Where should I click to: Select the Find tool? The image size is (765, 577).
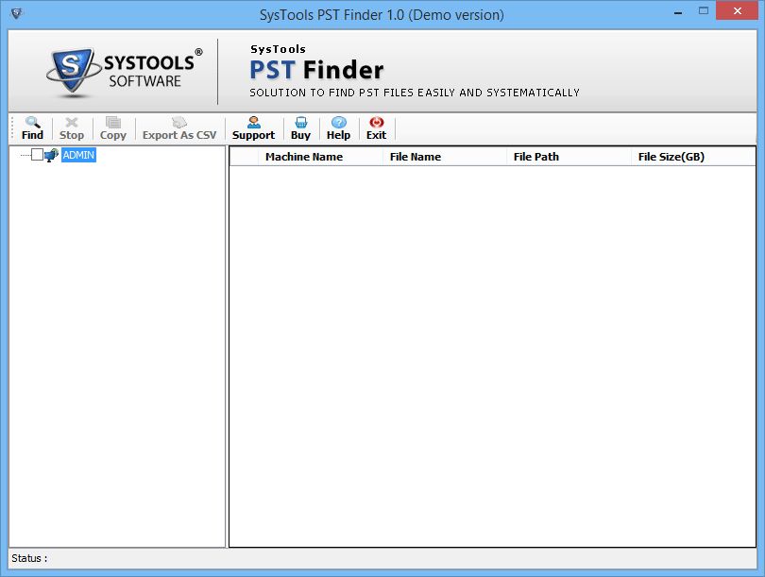coord(31,127)
